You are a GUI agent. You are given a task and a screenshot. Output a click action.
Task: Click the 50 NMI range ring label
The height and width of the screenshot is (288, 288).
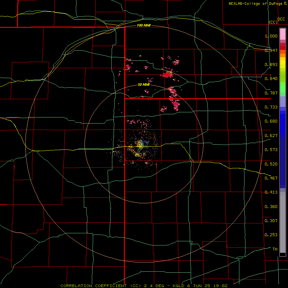tap(144, 84)
